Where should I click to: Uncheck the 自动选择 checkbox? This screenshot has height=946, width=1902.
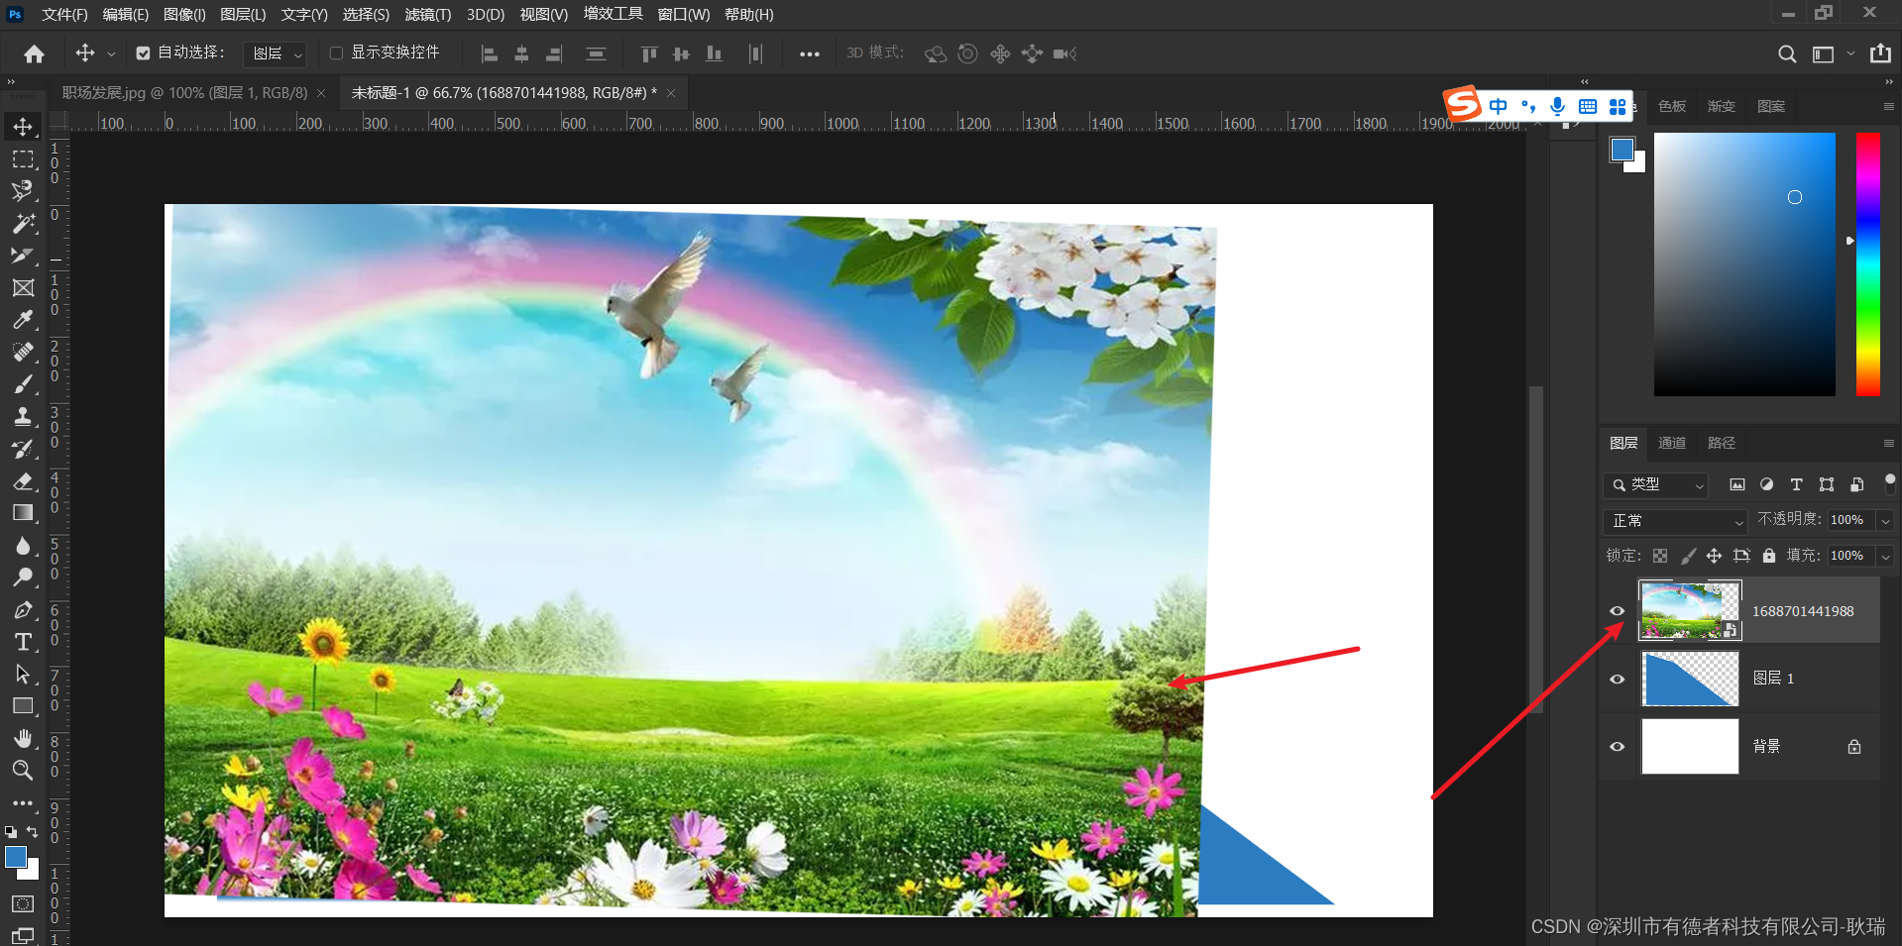coord(143,53)
